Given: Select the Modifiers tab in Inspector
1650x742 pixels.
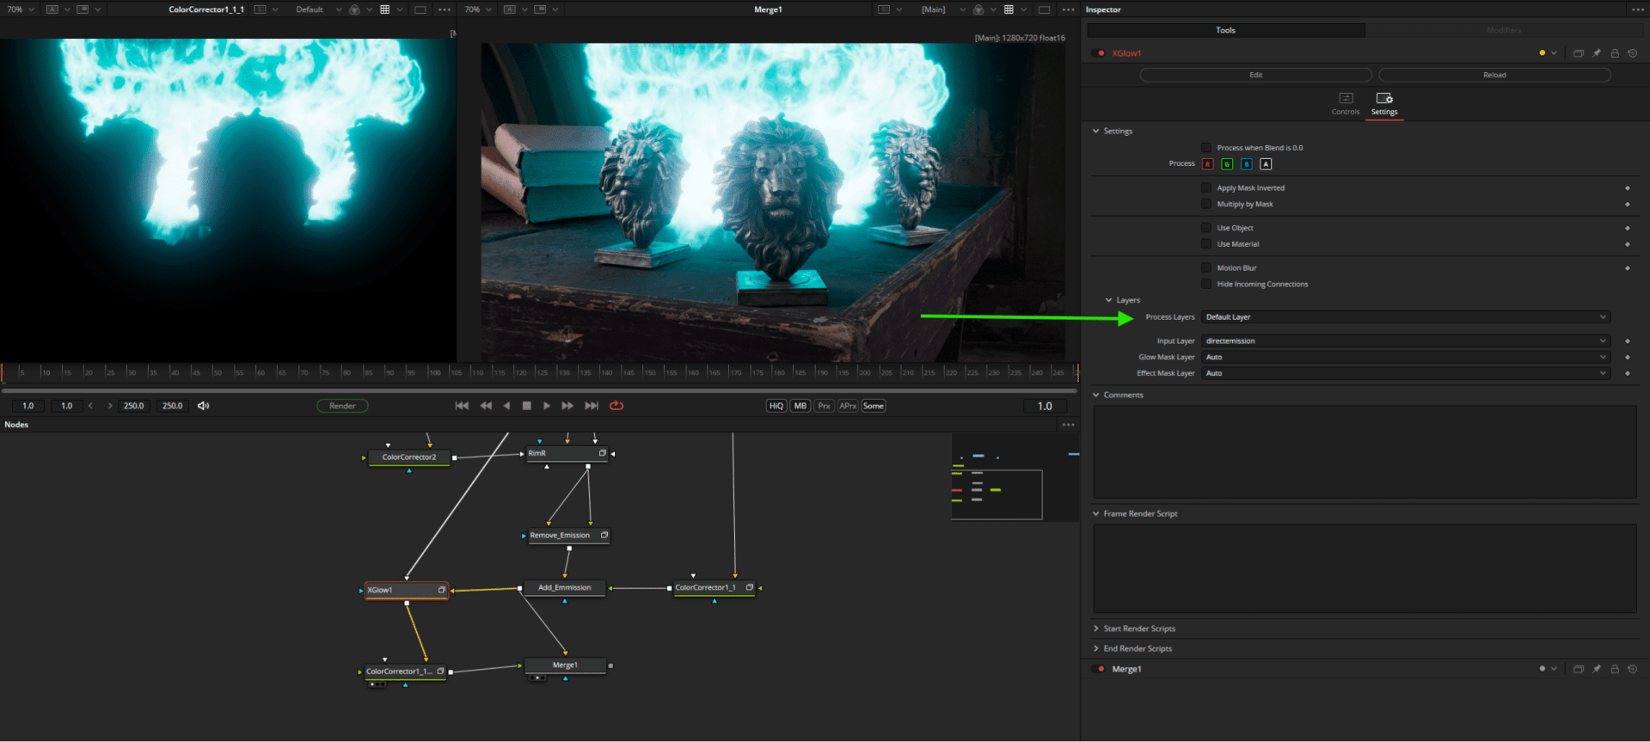Looking at the screenshot, I should 1505,30.
